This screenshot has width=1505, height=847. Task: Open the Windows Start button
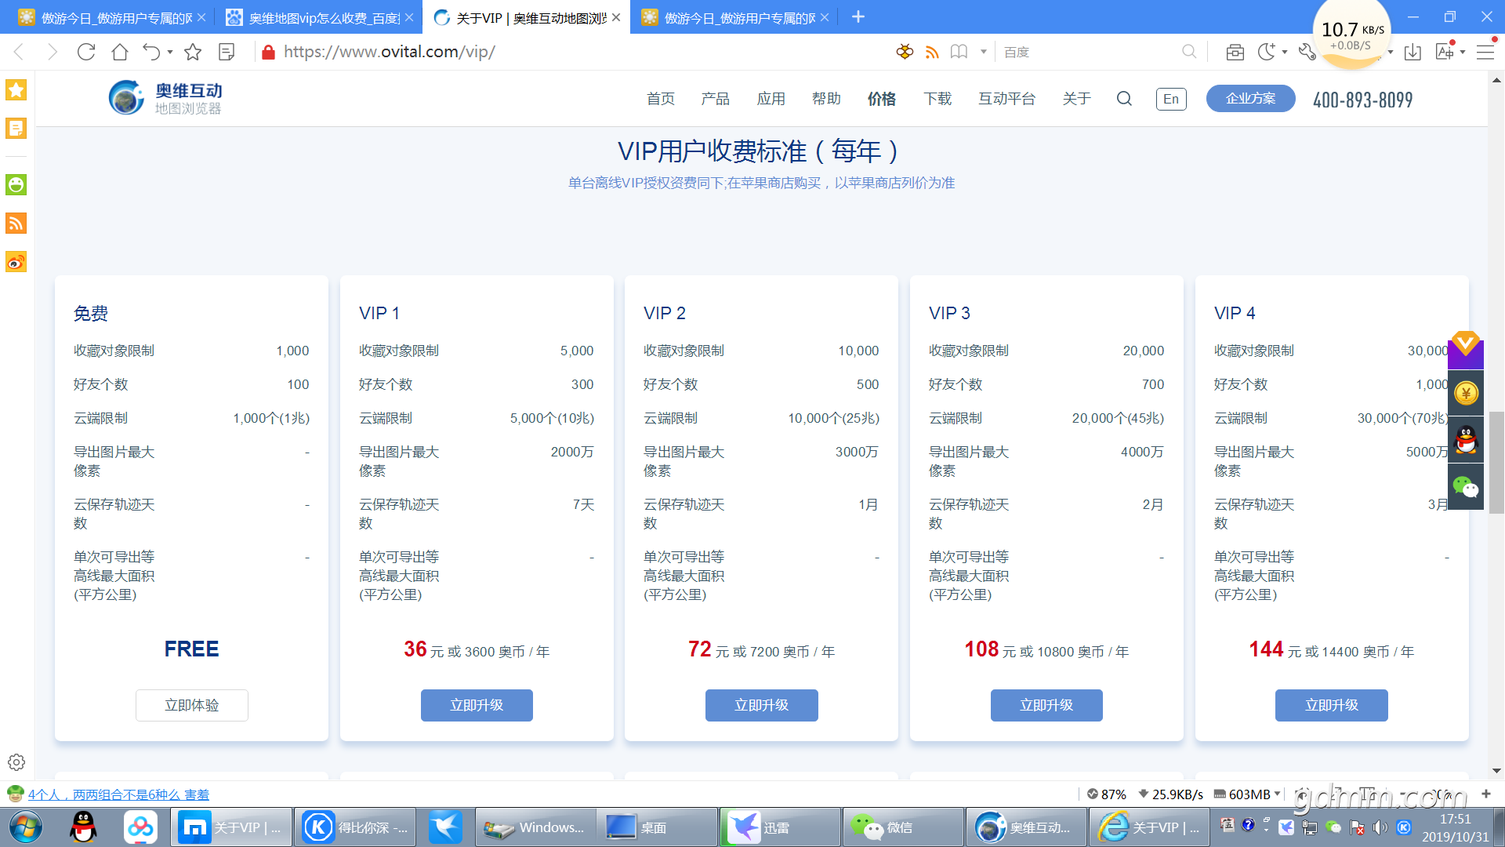tap(25, 827)
